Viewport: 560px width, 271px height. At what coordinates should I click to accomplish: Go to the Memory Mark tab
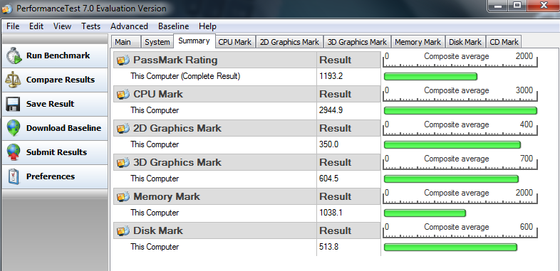click(x=418, y=42)
